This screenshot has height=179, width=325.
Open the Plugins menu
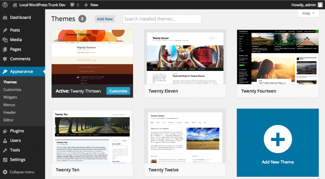coord(17,131)
